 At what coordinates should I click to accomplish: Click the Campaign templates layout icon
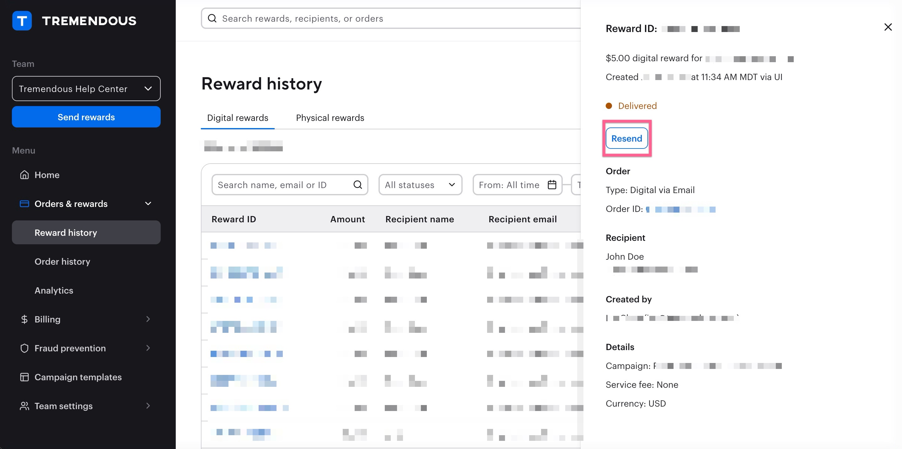click(x=24, y=377)
